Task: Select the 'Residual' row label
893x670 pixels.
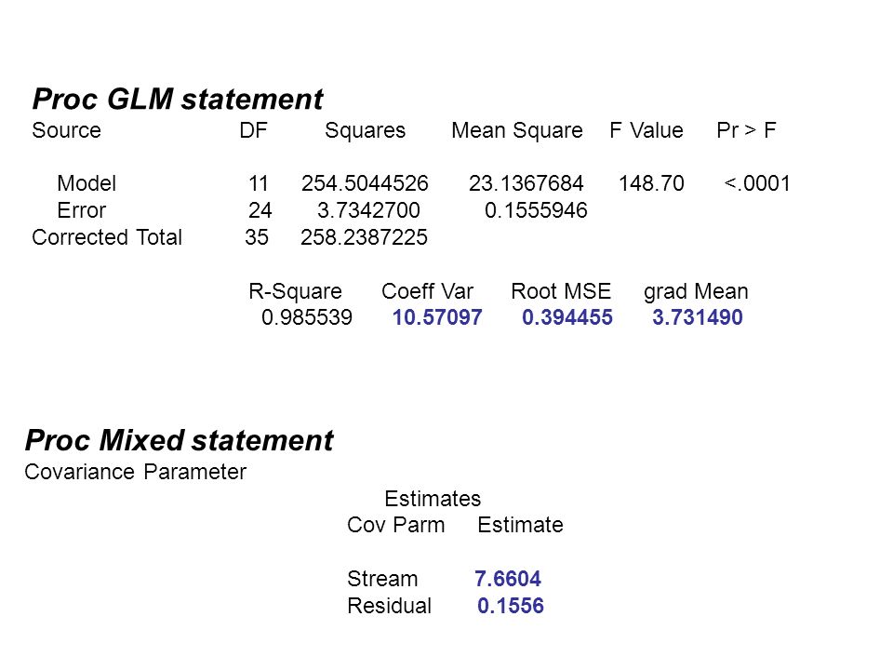Action: (390, 606)
